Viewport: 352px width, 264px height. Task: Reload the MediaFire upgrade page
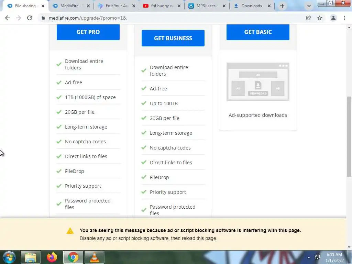(30, 18)
